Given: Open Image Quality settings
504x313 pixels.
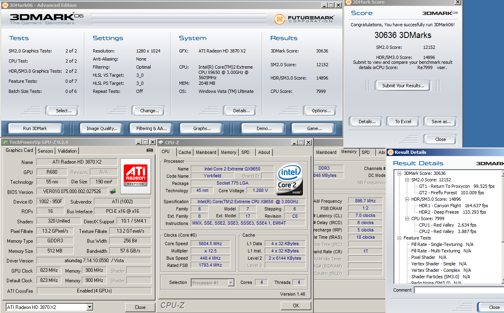Looking at the screenshot, I should 102,128.
